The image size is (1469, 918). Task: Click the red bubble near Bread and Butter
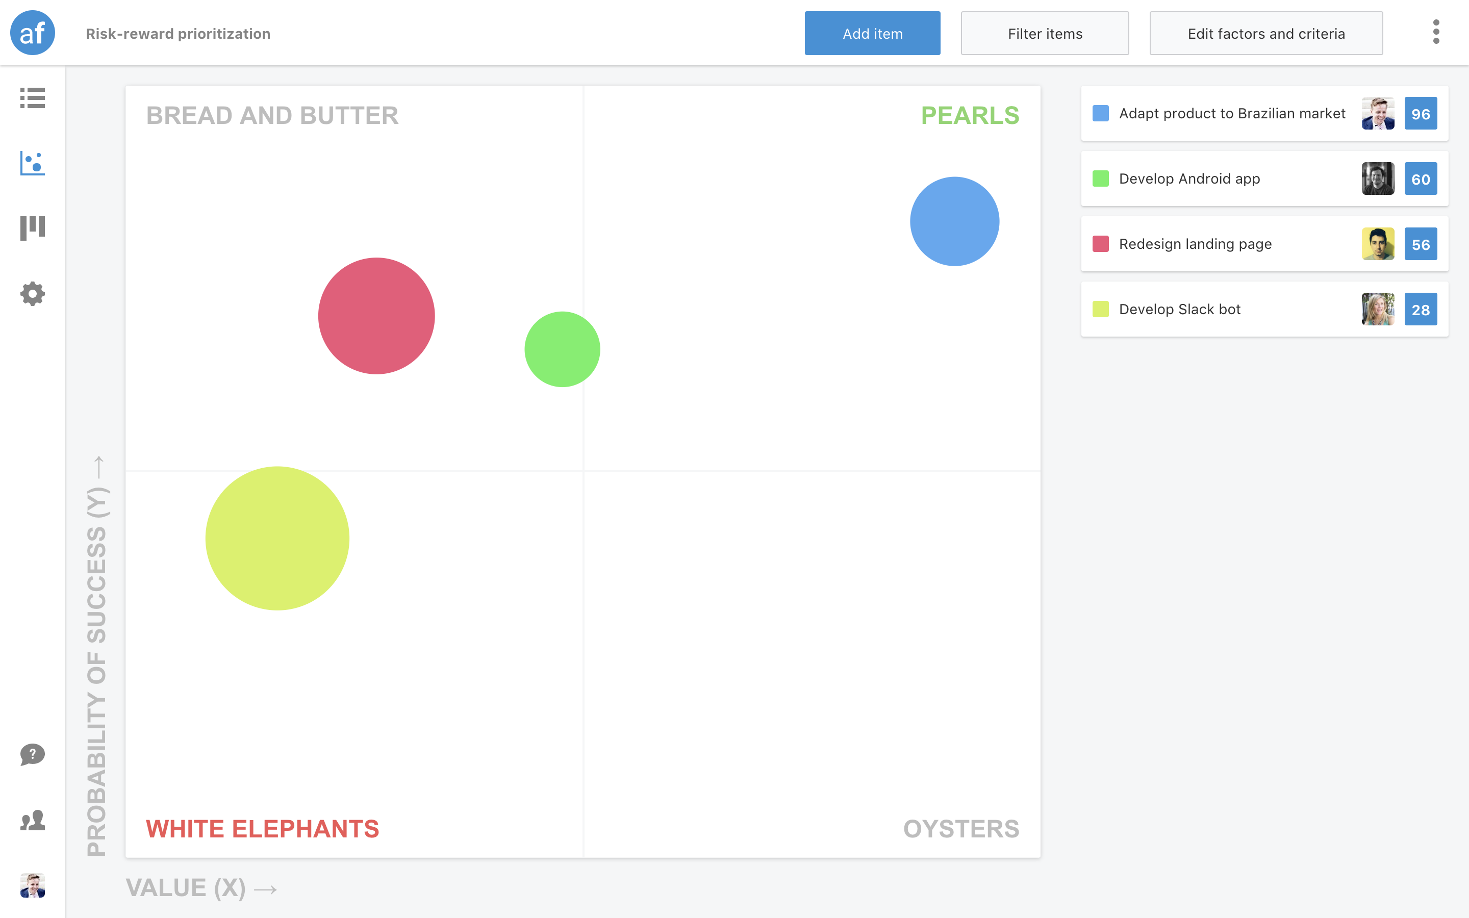click(376, 315)
